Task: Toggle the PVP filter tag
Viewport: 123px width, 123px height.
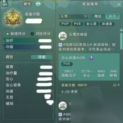Action: point(65,24)
